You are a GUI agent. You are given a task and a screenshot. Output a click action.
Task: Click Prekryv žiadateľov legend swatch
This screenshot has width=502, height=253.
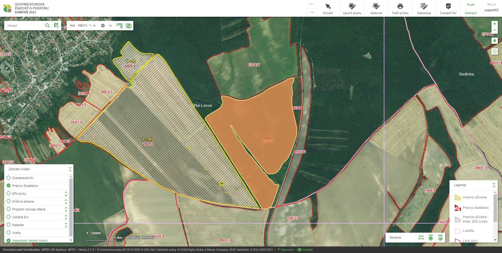click(458, 208)
